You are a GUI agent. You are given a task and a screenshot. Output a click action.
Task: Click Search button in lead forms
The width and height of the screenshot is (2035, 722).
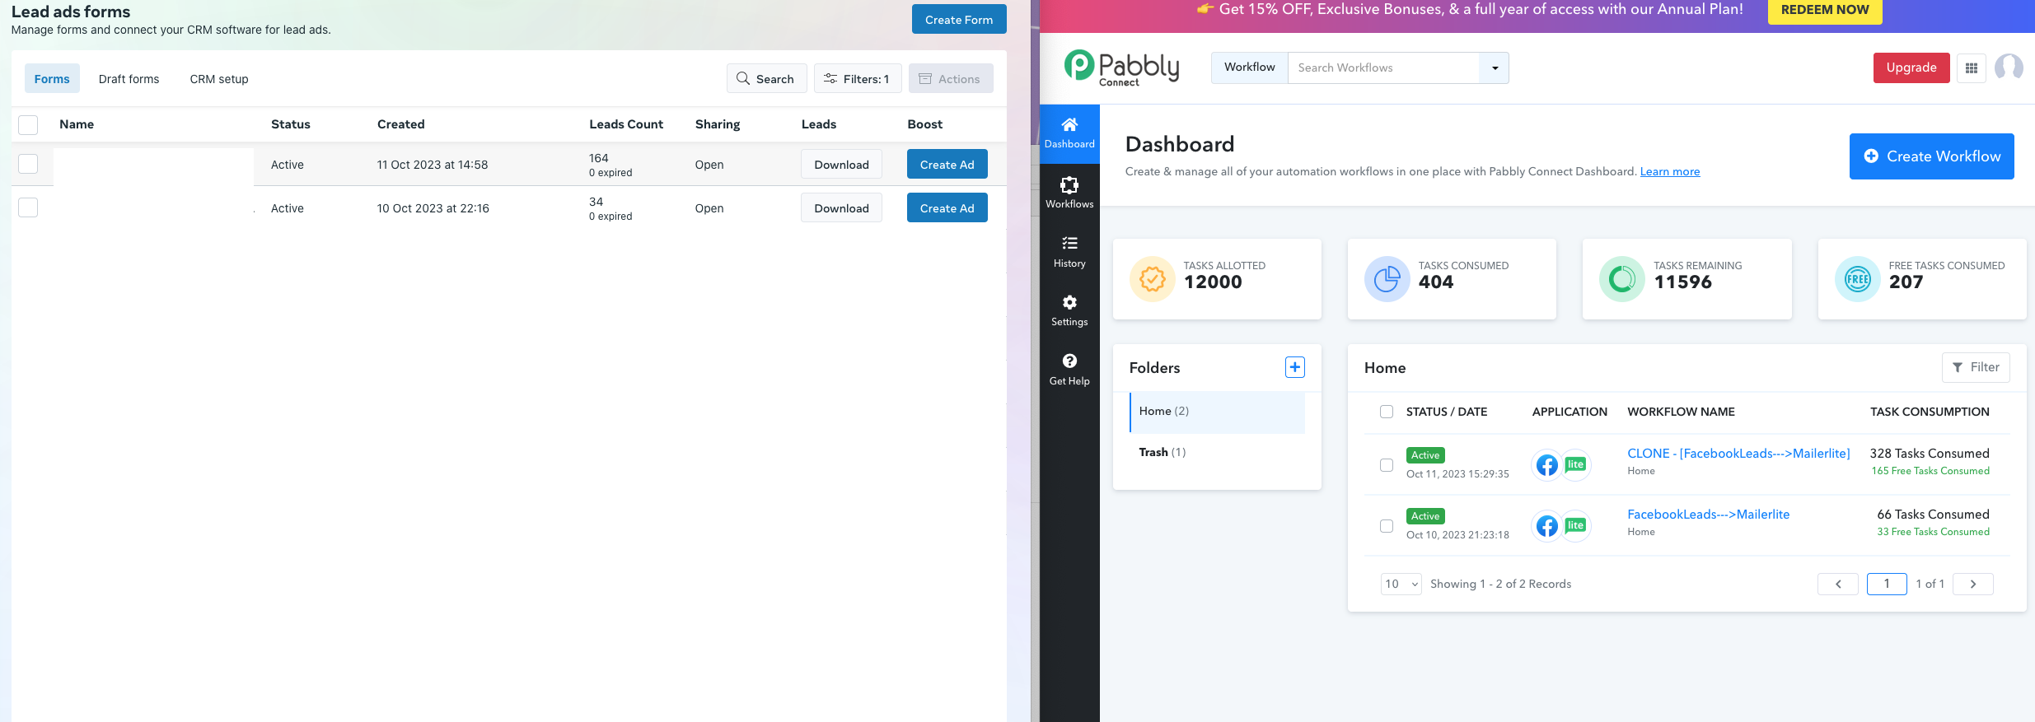tap(766, 79)
